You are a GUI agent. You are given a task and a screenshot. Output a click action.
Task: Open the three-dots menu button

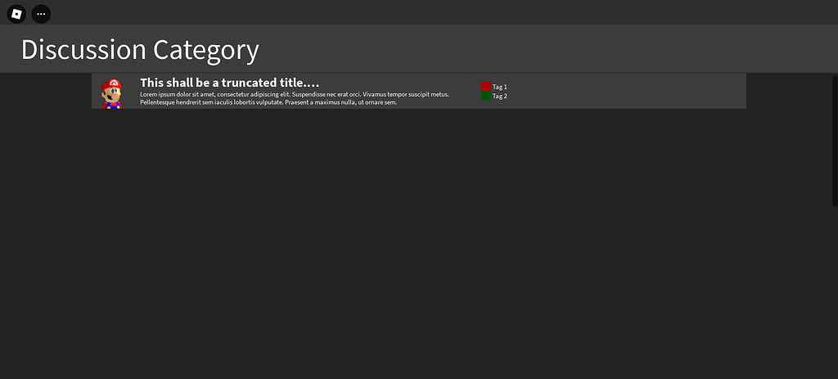[x=41, y=14]
